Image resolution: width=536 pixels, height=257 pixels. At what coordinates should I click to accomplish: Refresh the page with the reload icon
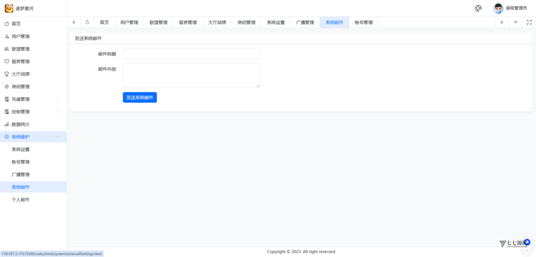pos(87,23)
